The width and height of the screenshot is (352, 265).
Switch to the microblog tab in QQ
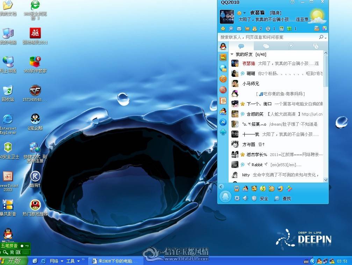click(291, 46)
